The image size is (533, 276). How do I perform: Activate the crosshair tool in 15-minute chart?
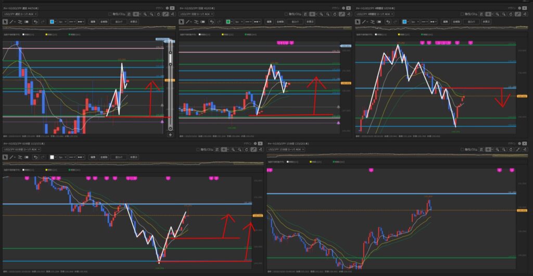(x=489, y=149)
